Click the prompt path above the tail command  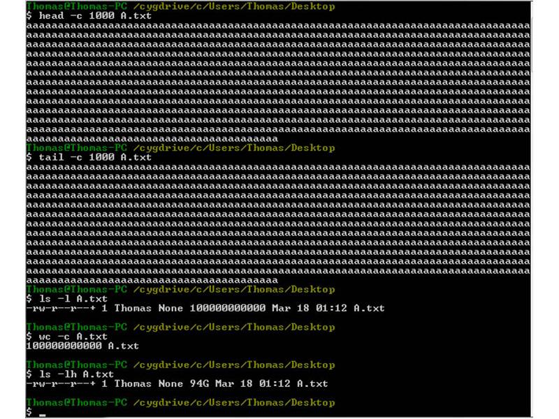pos(234,148)
